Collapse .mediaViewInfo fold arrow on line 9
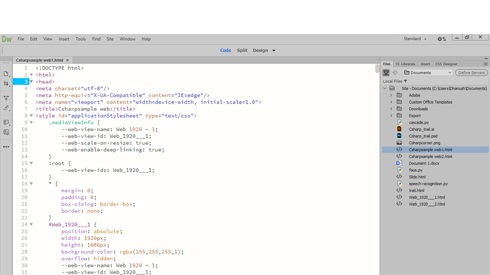Image resolution: width=490 pixels, height=275 pixels. tap(31, 122)
